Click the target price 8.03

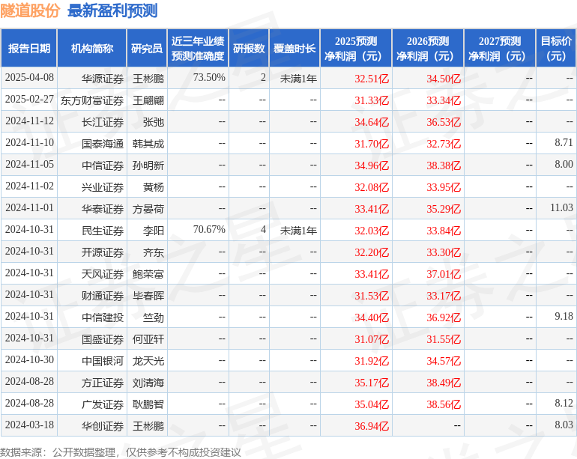[564, 425]
